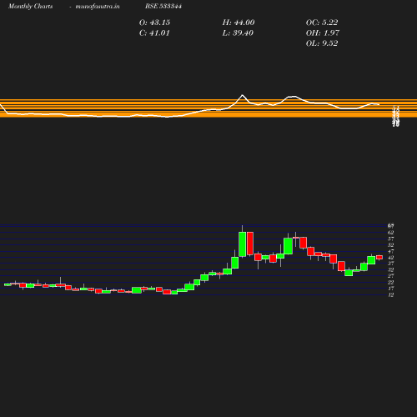Click the high value 'H: 44.00'
This screenshot has width=417, height=417.
(x=239, y=23)
